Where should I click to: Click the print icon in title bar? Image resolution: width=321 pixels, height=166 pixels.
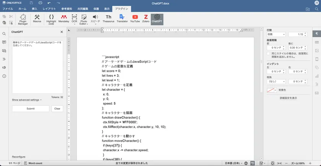click(40, 3)
